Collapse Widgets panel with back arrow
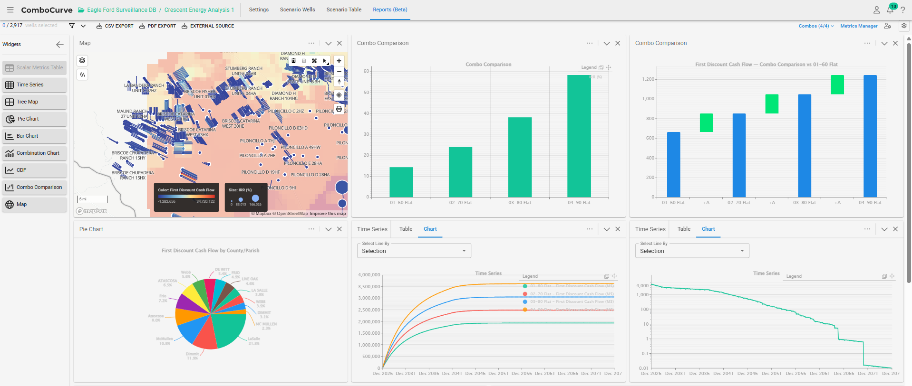 pos(60,44)
